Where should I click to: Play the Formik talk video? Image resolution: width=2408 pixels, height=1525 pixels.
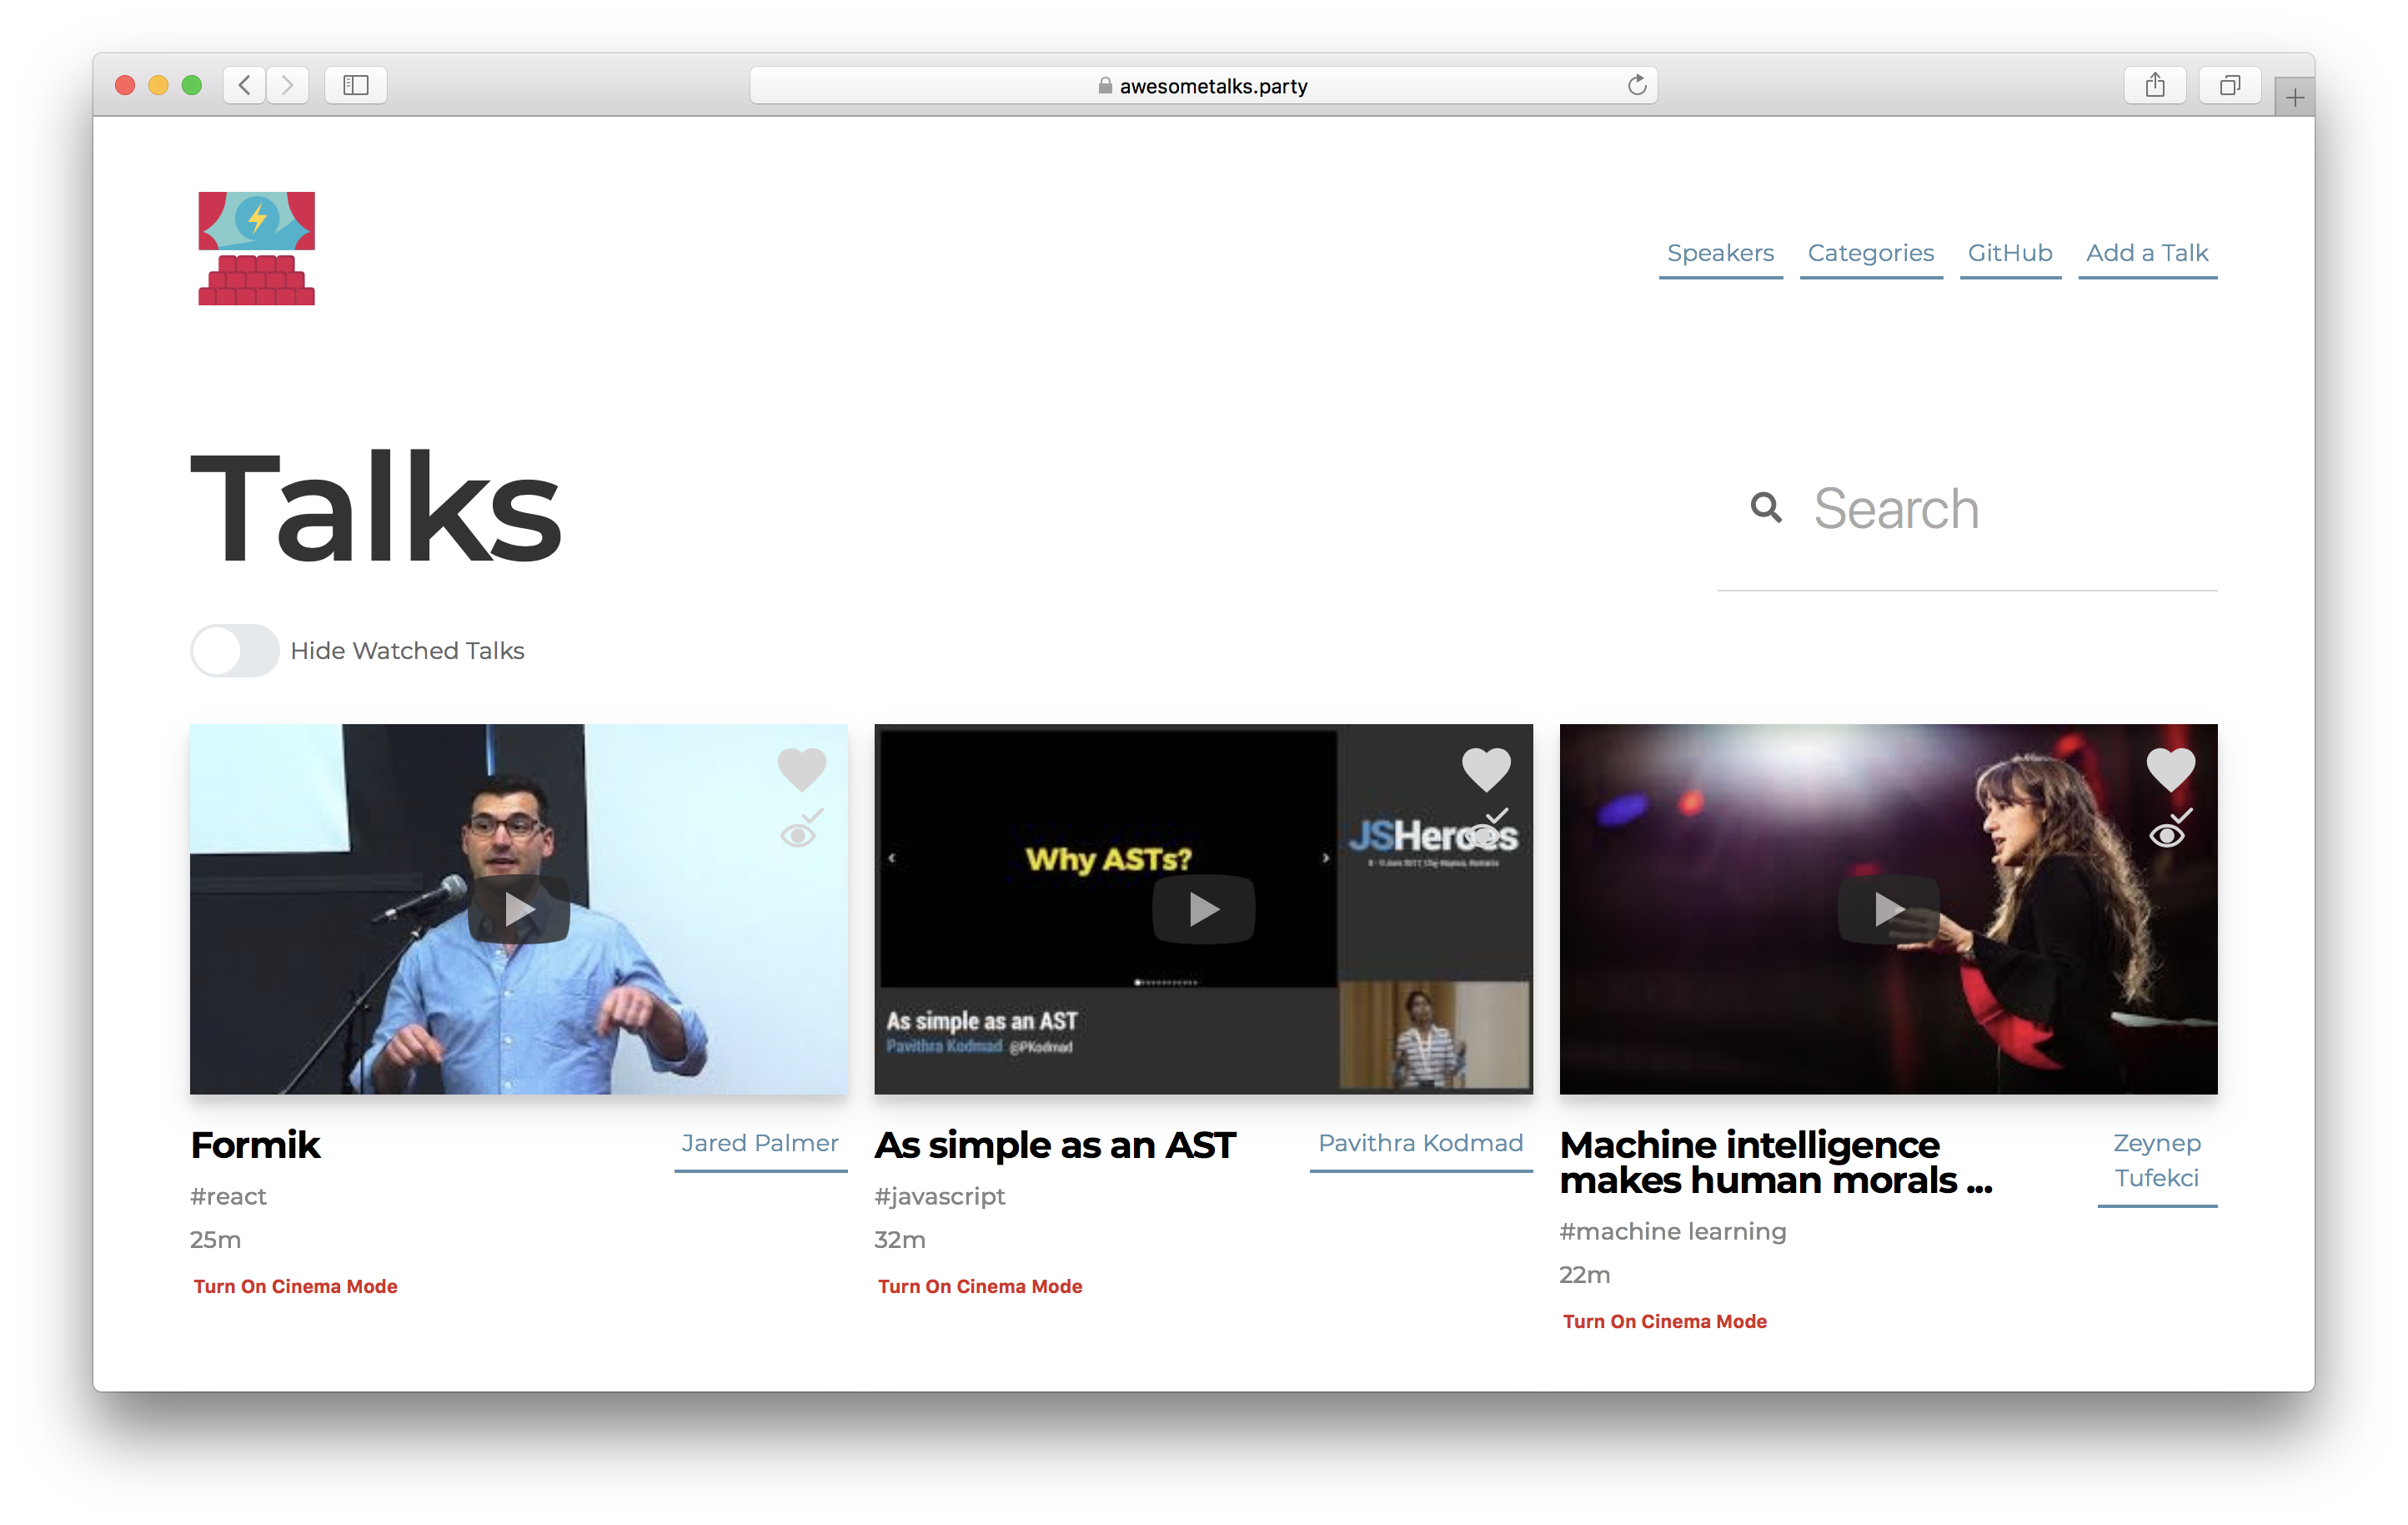(519, 908)
